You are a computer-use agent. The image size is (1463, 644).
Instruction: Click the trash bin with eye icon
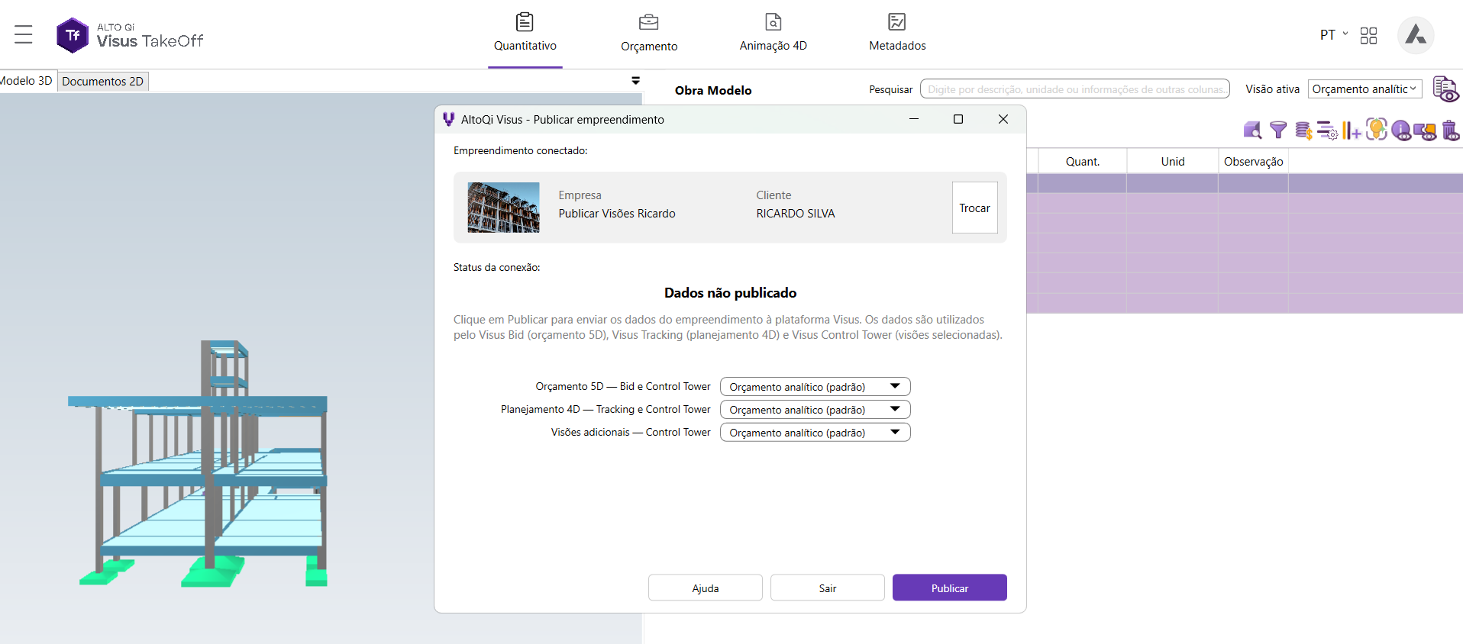tap(1451, 130)
